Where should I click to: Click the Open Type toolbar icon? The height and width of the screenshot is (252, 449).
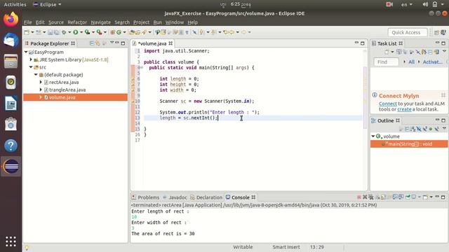click(x=132, y=32)
